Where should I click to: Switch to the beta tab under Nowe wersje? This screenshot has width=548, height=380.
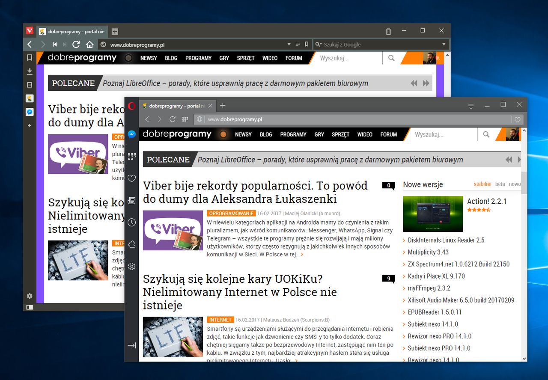[500, 184]
